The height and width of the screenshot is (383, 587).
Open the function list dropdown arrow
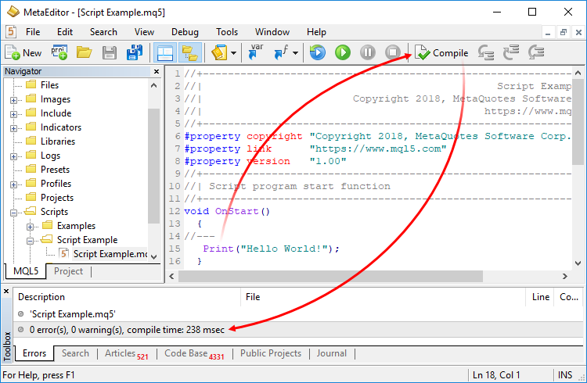tap(295, 52)
